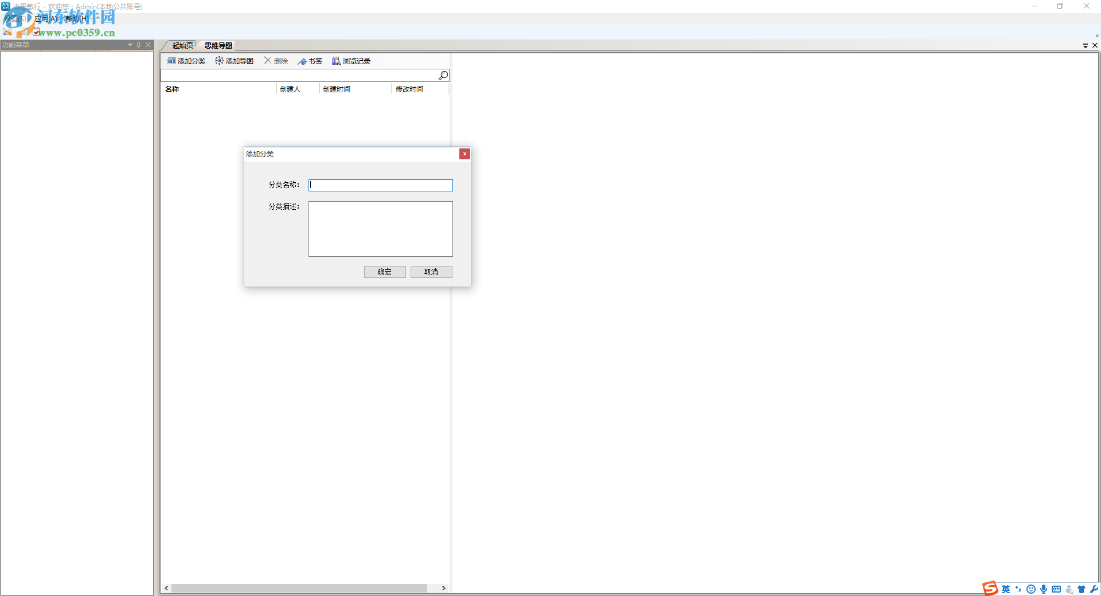The image size is (1101, 596).
Task: Click the horizontal scrollbar left arrow
Action: pos(166,589)
